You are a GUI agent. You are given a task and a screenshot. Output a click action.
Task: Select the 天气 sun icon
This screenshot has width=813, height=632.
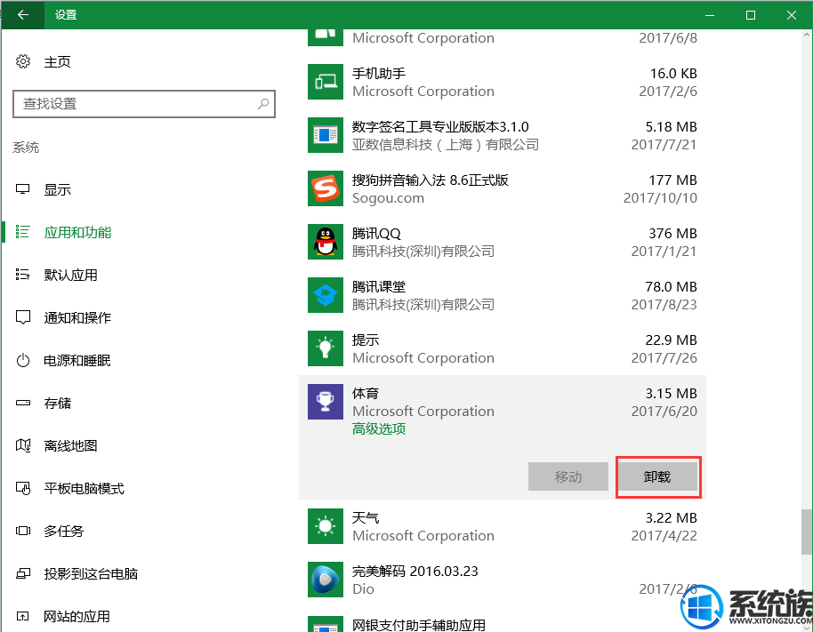tap(326, 526)
